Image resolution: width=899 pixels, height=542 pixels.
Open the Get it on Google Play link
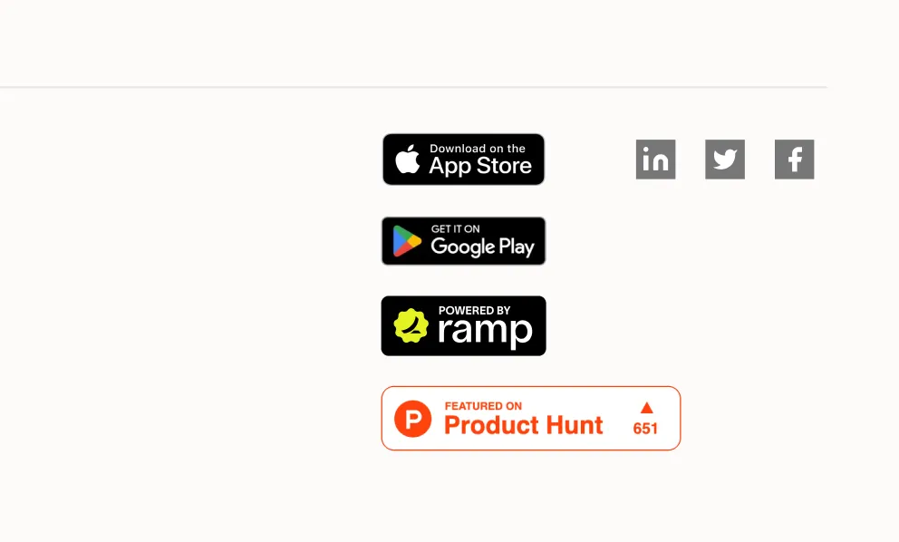pyautogui.click(x=463, y=240)
